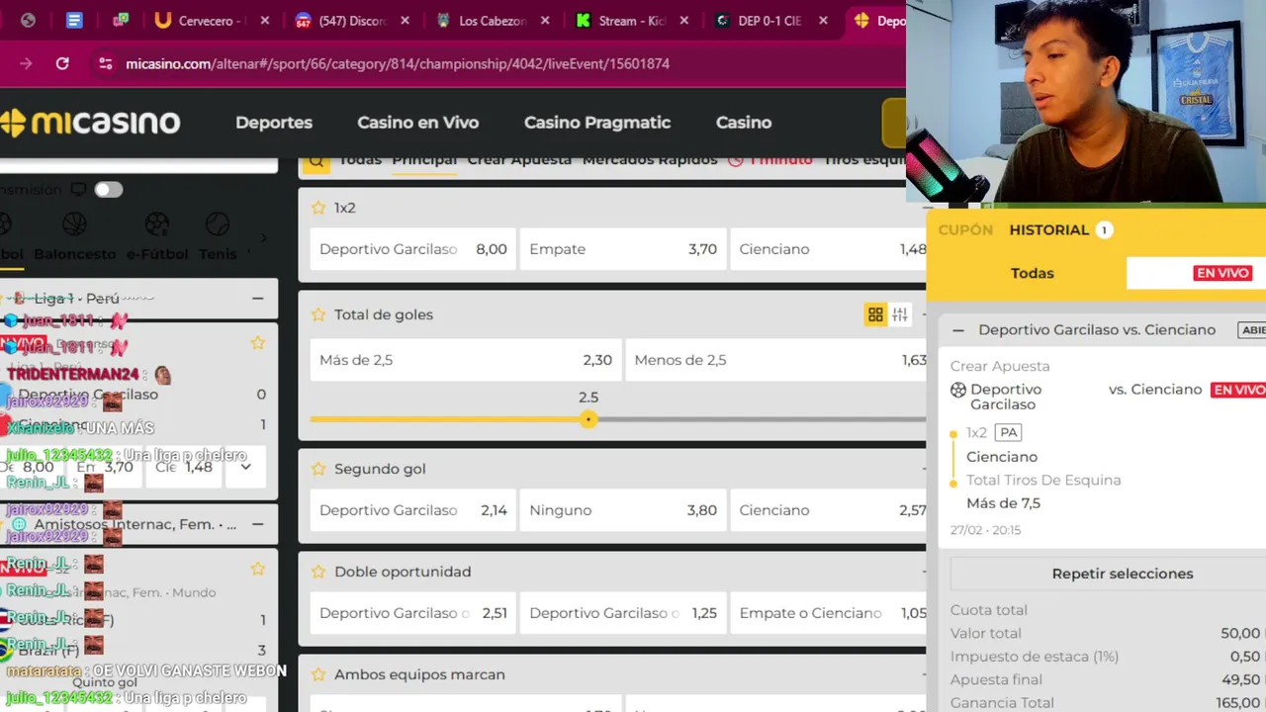Open site information icon in address bar
The width and height of the screenshot is (1266, 712).
pyautogui.click(x=106, y=63)
